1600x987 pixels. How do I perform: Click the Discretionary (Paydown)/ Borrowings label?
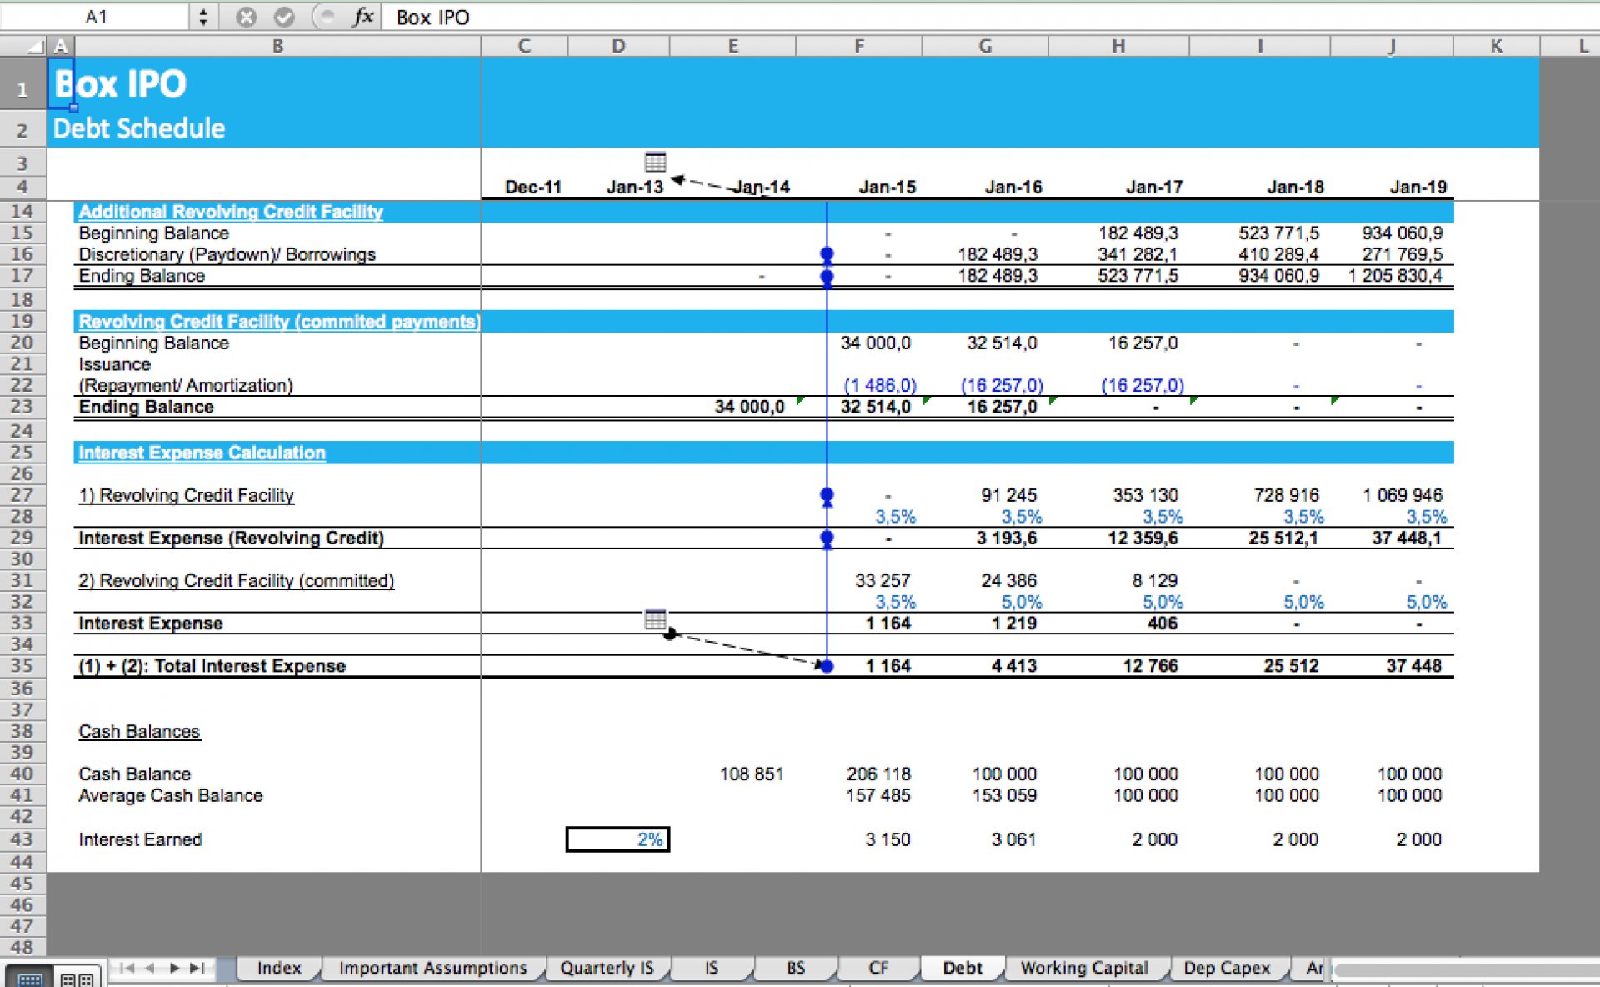tap(227, 254)
